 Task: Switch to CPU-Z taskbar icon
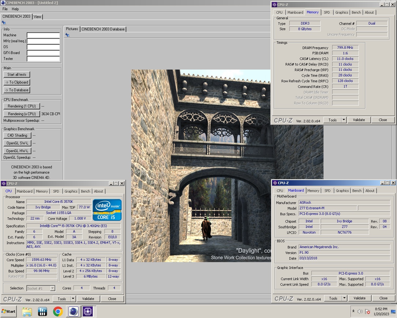tap(88, 311)
